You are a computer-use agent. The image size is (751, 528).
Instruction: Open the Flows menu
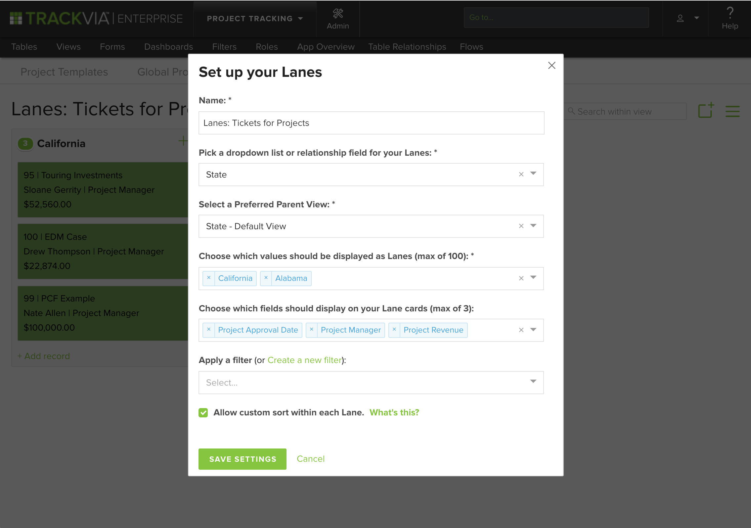click(471, 47)
